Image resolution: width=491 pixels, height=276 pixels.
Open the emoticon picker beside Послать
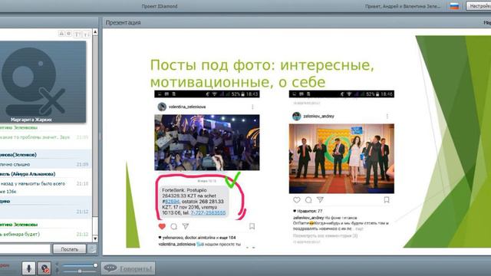point(92,249)
